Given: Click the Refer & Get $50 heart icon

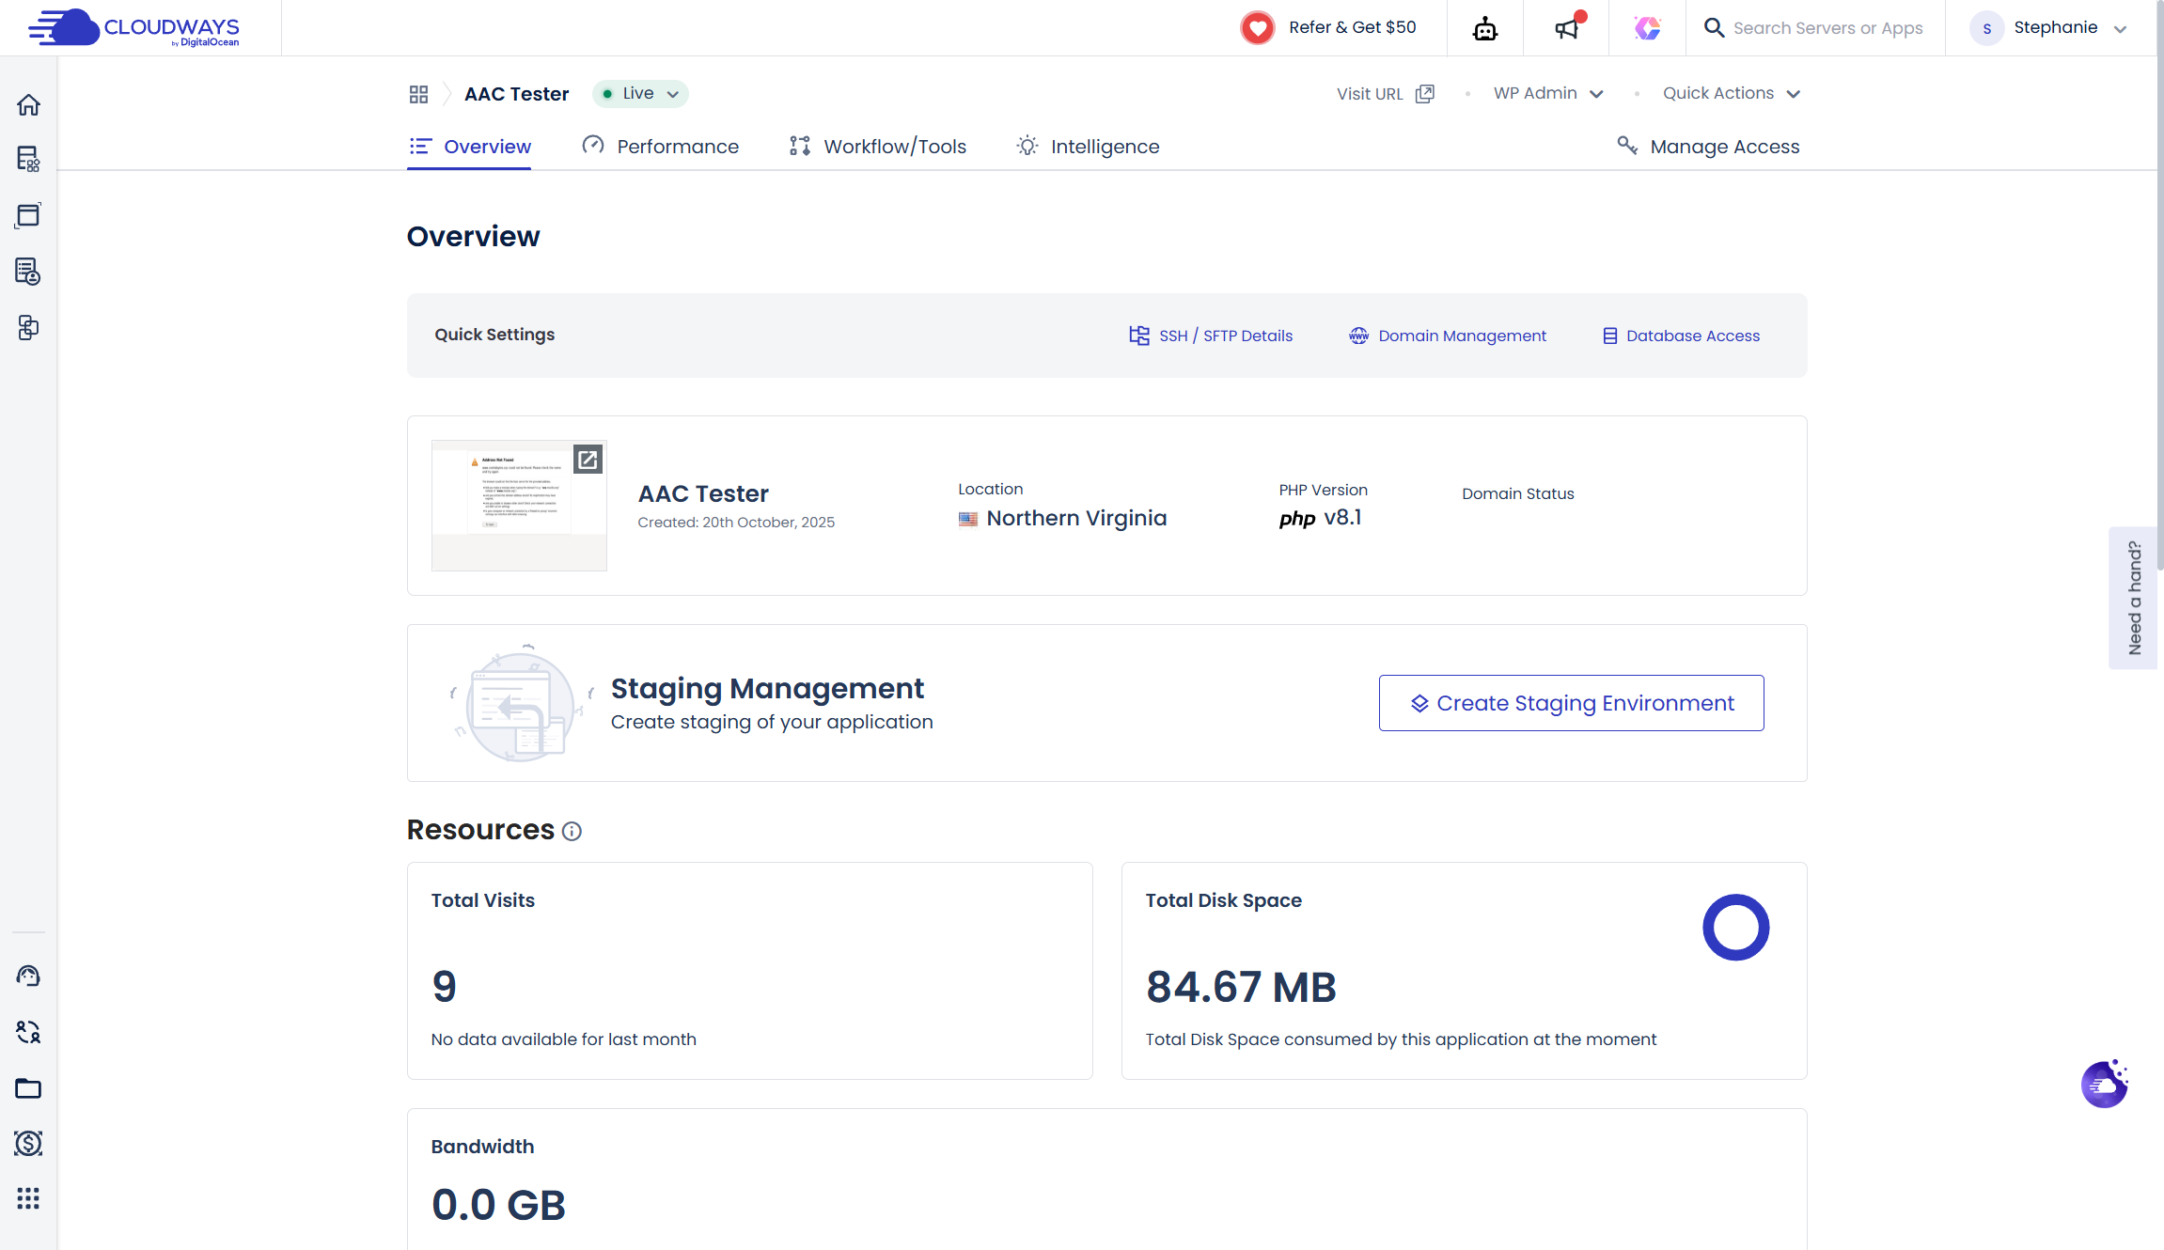Looking at the screenshot, I should tap(1257, 27).
